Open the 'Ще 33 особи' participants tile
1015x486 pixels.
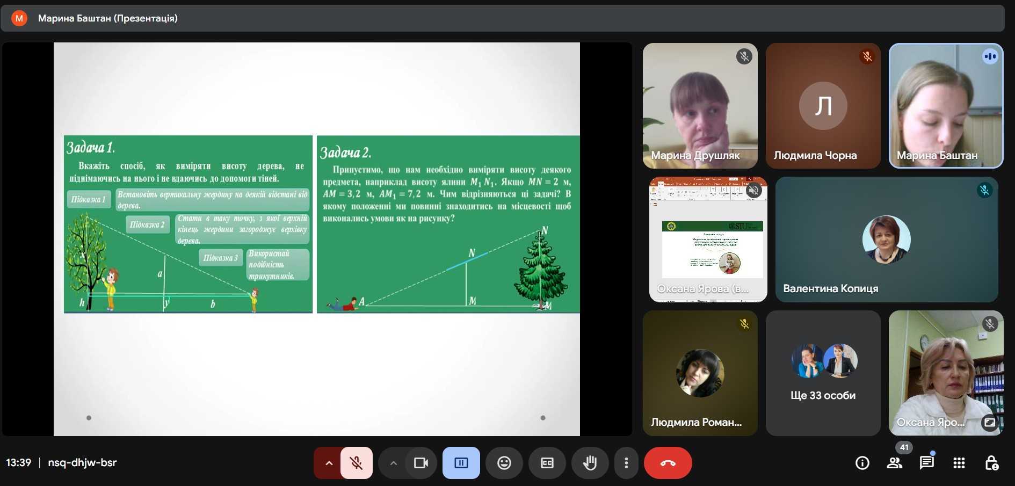[x=823, y=373]
